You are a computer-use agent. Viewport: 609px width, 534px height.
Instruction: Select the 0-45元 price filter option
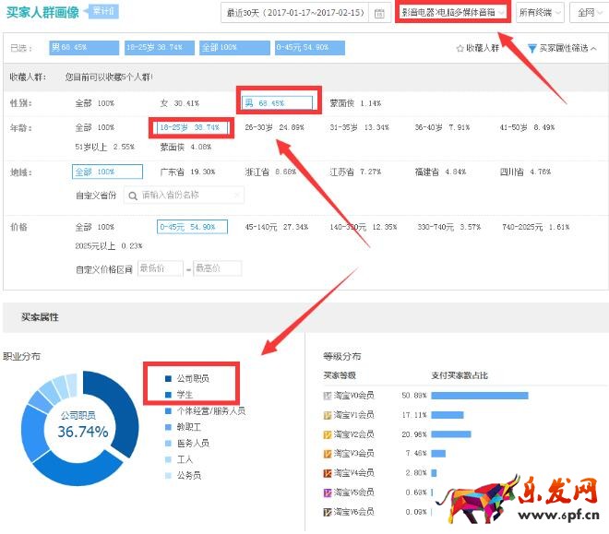[188, 227]
